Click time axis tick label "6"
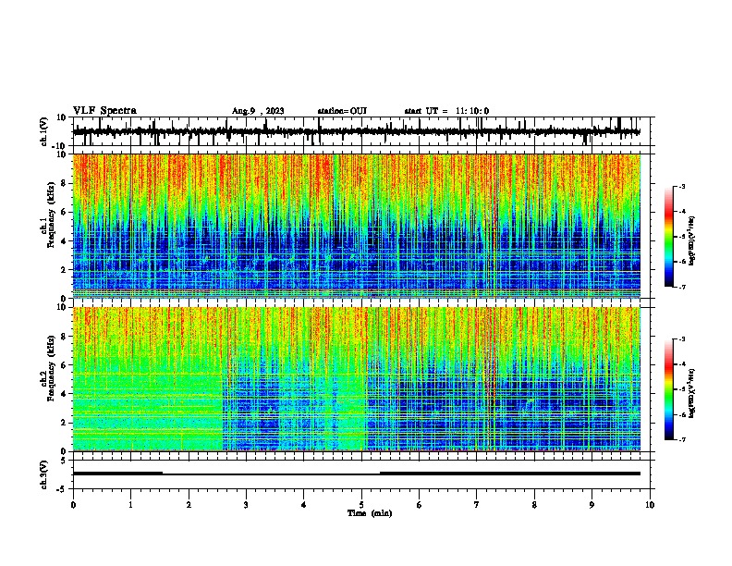732x566 pixels. click(x=420, y=505)
